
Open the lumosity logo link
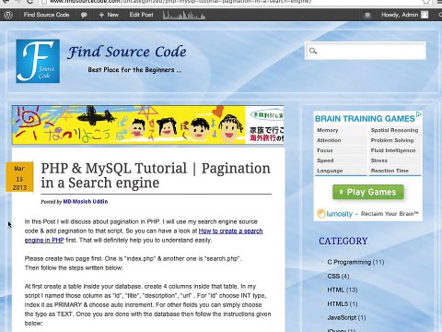coord(334,214)
